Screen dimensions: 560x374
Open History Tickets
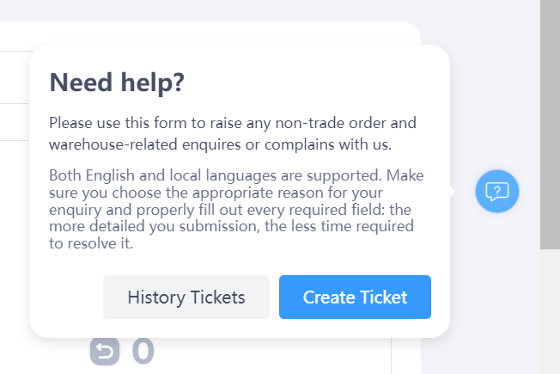tap(186, 297)
